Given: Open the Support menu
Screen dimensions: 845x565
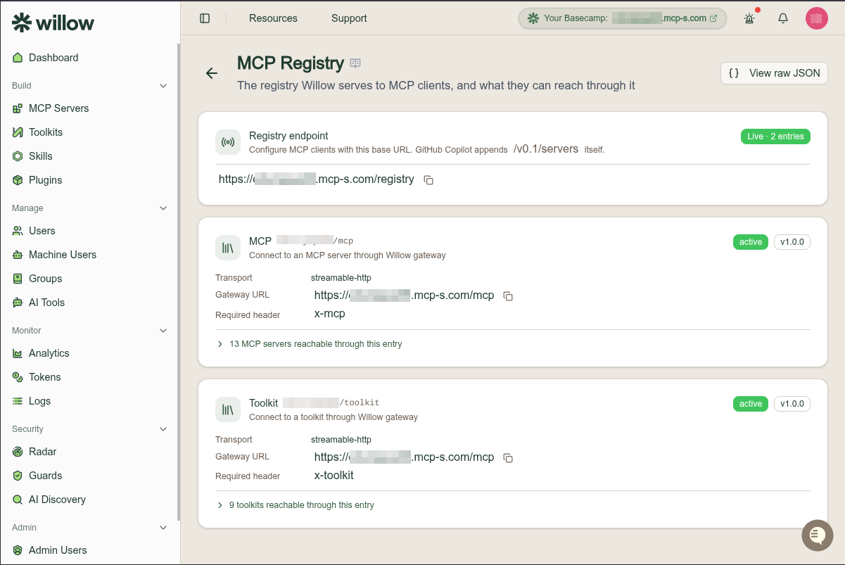Looking at the screenshot, I should 349,18.
